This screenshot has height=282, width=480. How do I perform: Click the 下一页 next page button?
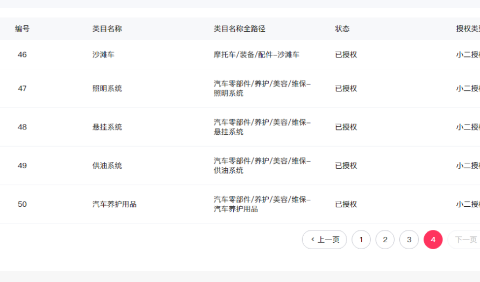tap(464, 240)
